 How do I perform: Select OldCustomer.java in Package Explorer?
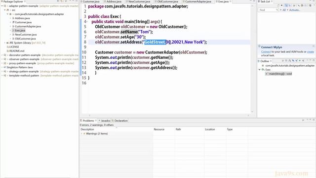tap(25, 39)
